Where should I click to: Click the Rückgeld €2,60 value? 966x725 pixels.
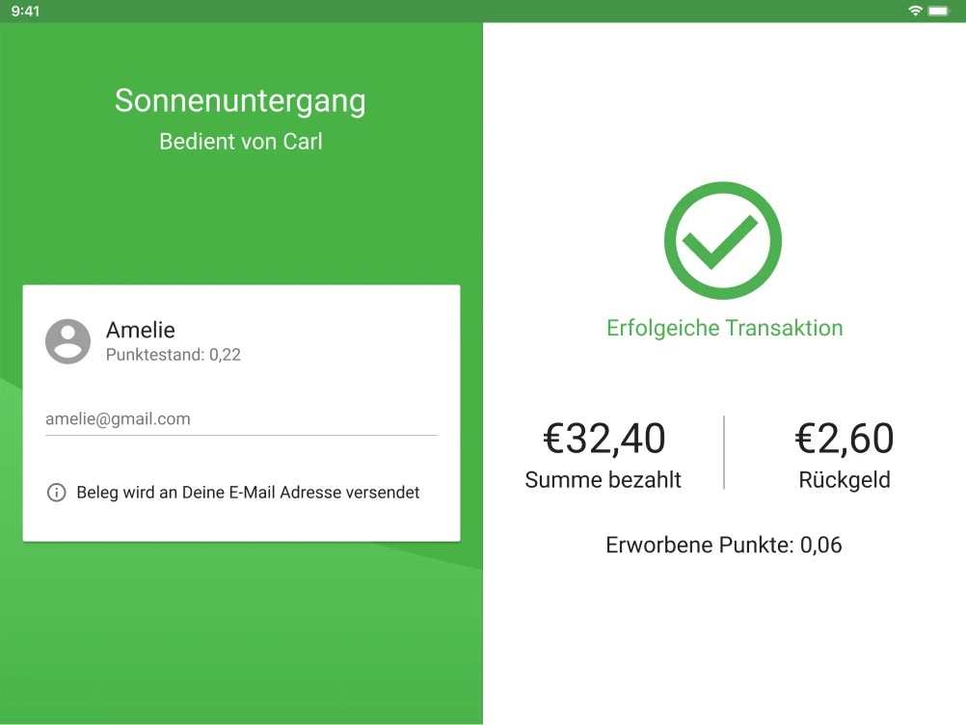point(845,439)
